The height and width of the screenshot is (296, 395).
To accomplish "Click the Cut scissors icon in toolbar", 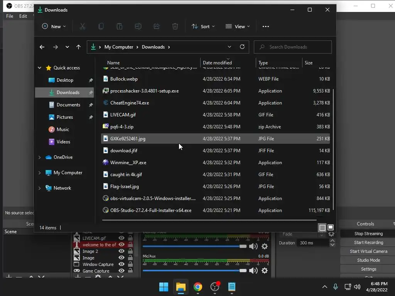I will [83, 26].
